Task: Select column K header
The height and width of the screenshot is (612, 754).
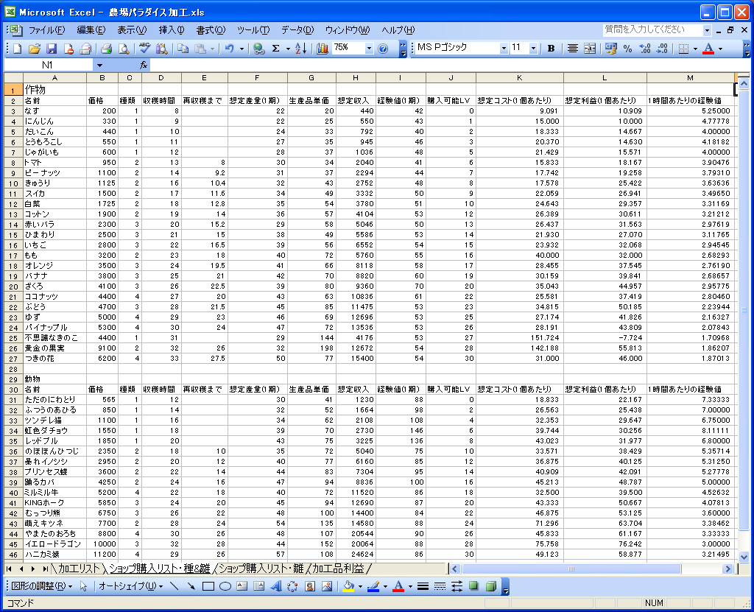Action: coord(519,77)
